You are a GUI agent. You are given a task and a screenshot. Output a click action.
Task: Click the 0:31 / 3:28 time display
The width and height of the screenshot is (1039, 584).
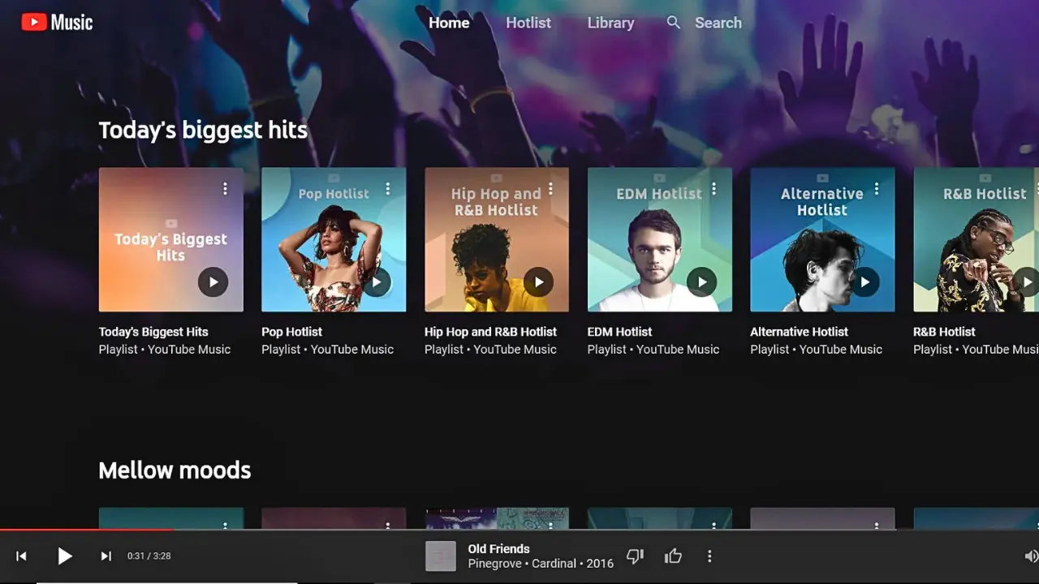(x=149, y=556)
